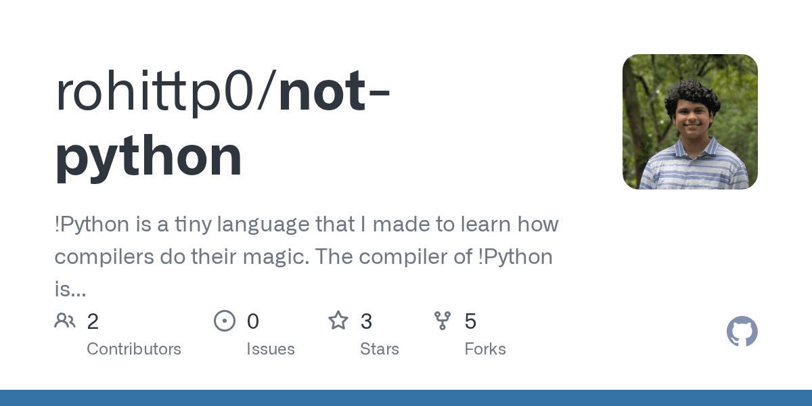Click the issues circle icon

pos(225,321)
